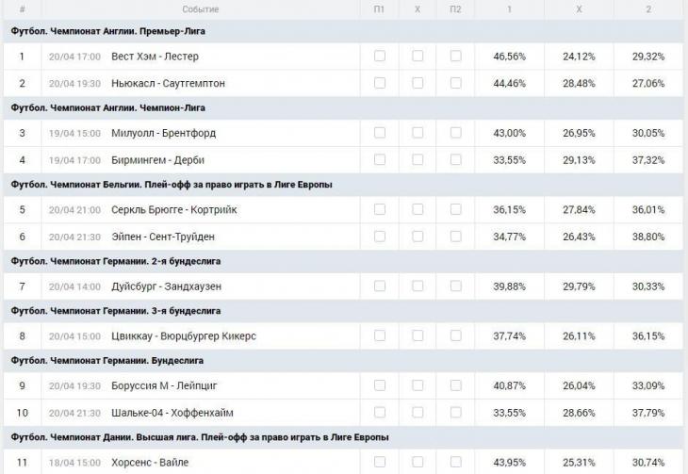
Task: Check П2 for Боруссия М - Лейпциг
Action: click(x=455, y=385)
